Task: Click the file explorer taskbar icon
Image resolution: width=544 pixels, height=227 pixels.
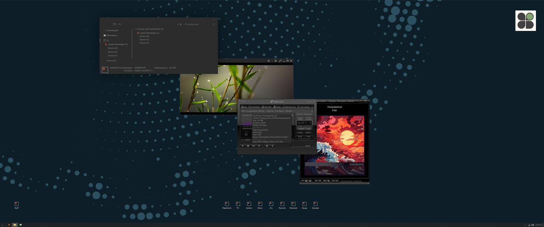Action: pyautogui.click(x=14, y=224)
